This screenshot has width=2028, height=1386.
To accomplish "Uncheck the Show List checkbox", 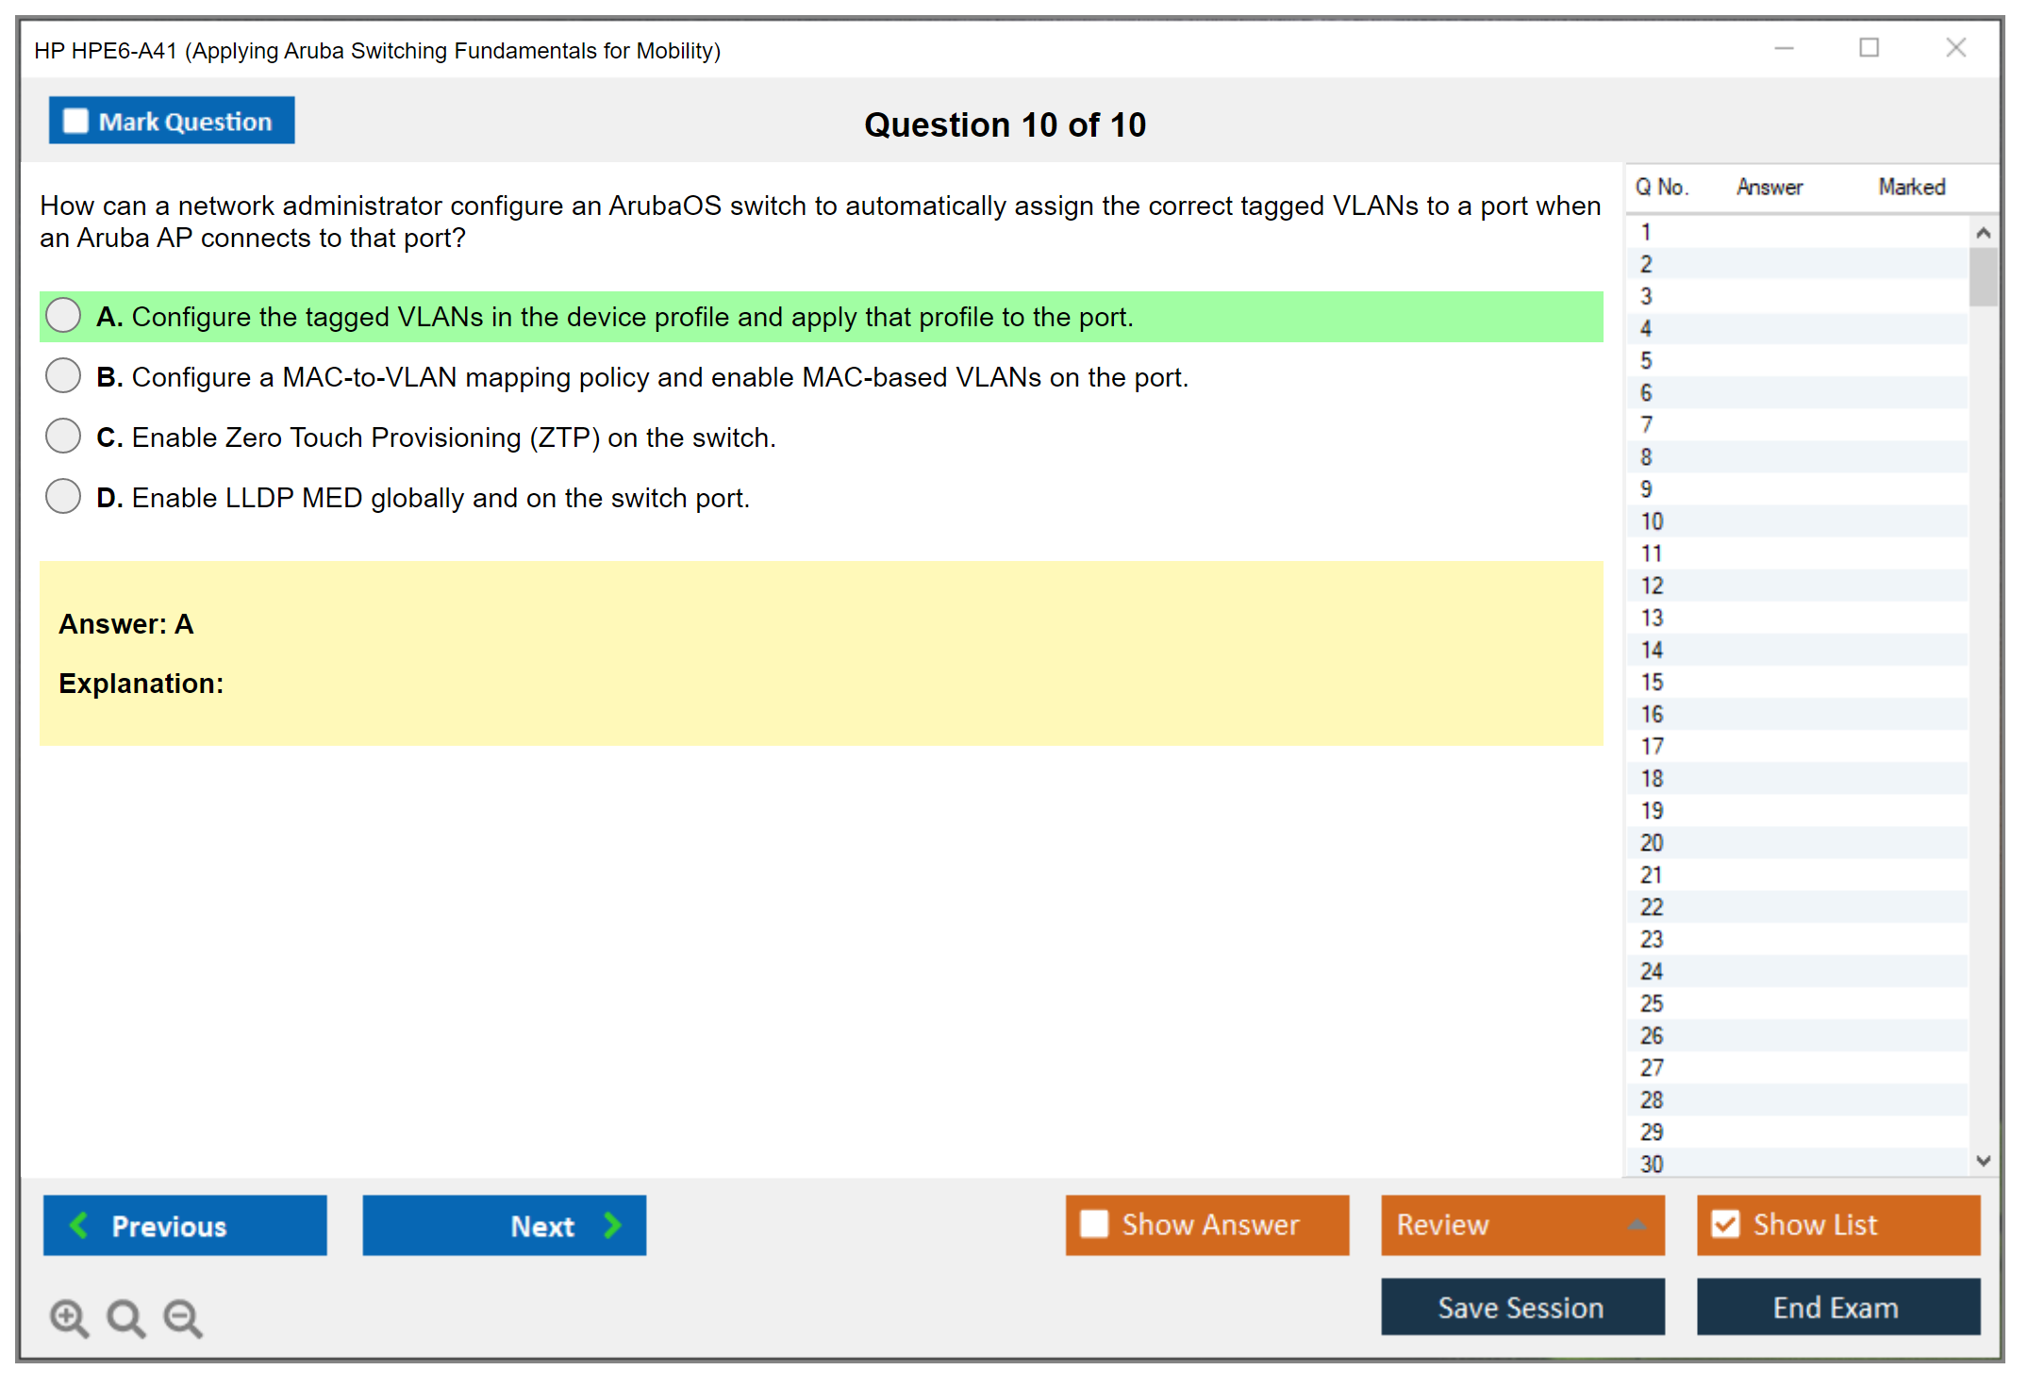I will (x=1725, y=1224).
